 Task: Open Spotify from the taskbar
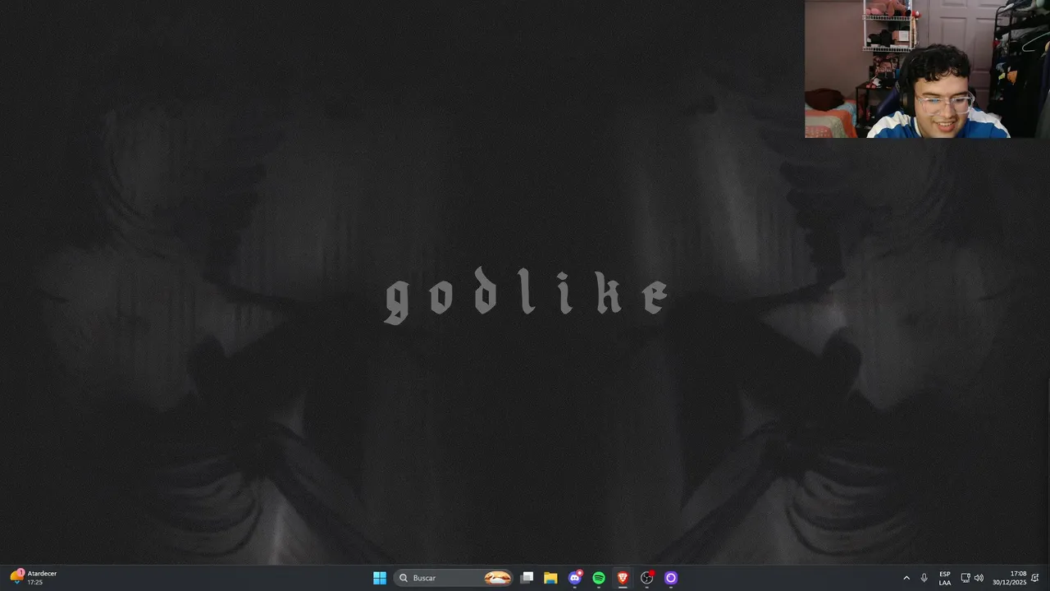pos(599,578)
